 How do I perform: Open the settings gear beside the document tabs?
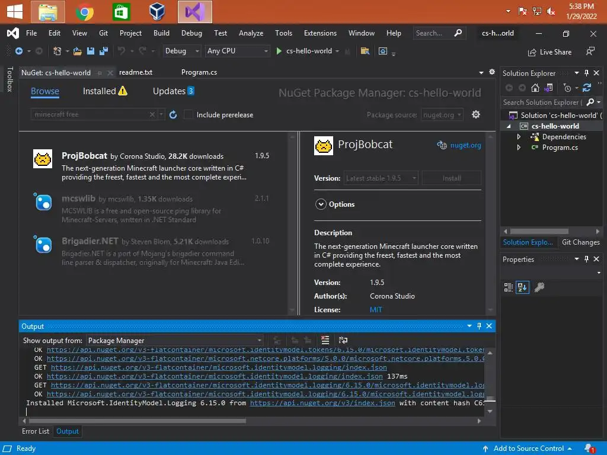[492, 72]
